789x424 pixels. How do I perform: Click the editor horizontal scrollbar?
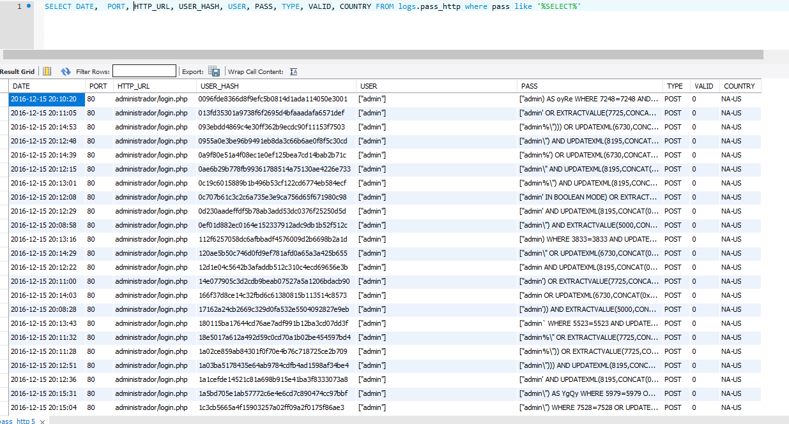383,54
